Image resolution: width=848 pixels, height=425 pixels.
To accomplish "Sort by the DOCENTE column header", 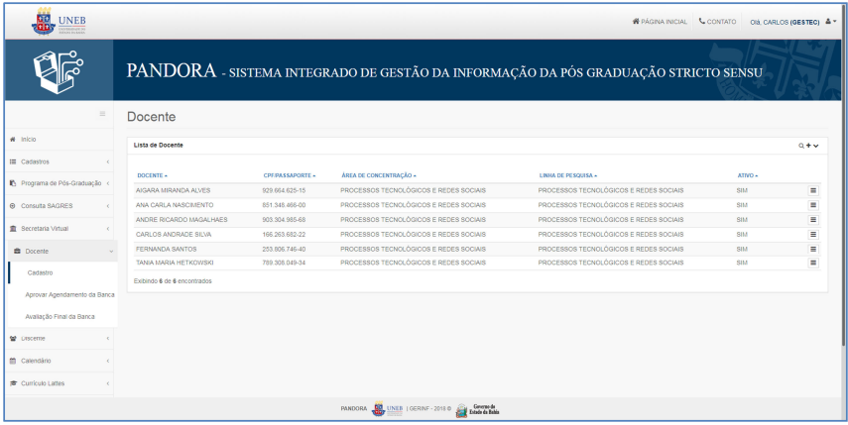I will point(152,175).
